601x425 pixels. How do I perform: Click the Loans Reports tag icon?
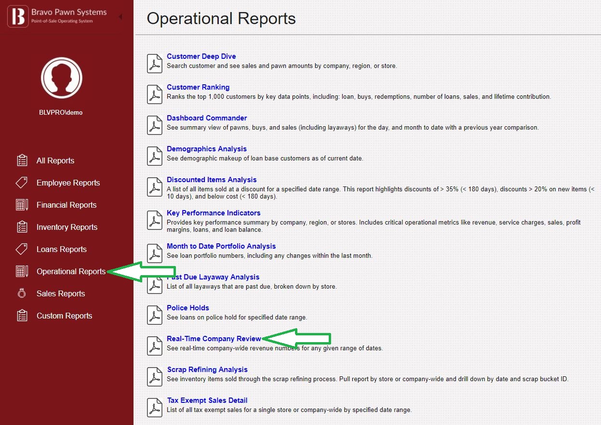pos(22,249)
